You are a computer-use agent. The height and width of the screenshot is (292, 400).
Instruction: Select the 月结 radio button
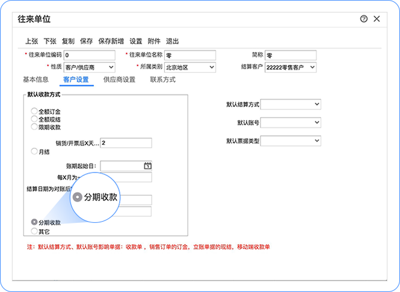pos(34,151)
